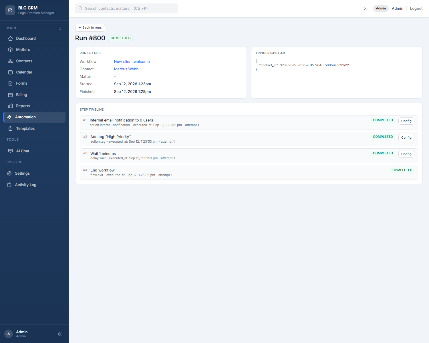
Task: Click the action.tag executed_at detail line
Action: [132, 141]
